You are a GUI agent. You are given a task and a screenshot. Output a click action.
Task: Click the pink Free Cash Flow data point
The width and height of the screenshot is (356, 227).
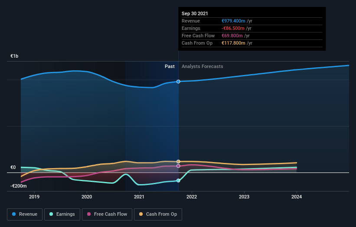178,166
